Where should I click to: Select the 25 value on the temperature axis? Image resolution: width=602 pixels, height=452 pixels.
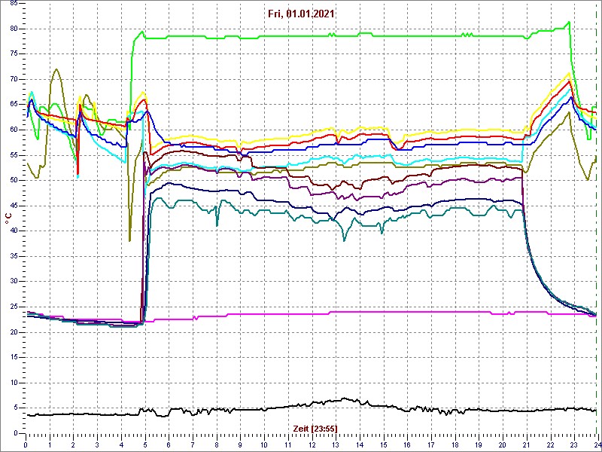coord(13,307)
